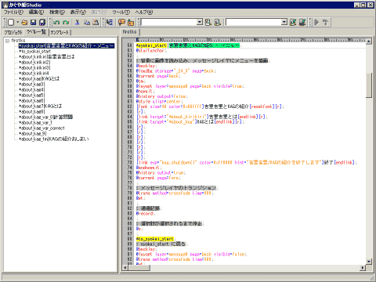This screenshot has height=282, width=376.
Task: Open the 表示(V) menu
Action: click(x=78, y=12)
